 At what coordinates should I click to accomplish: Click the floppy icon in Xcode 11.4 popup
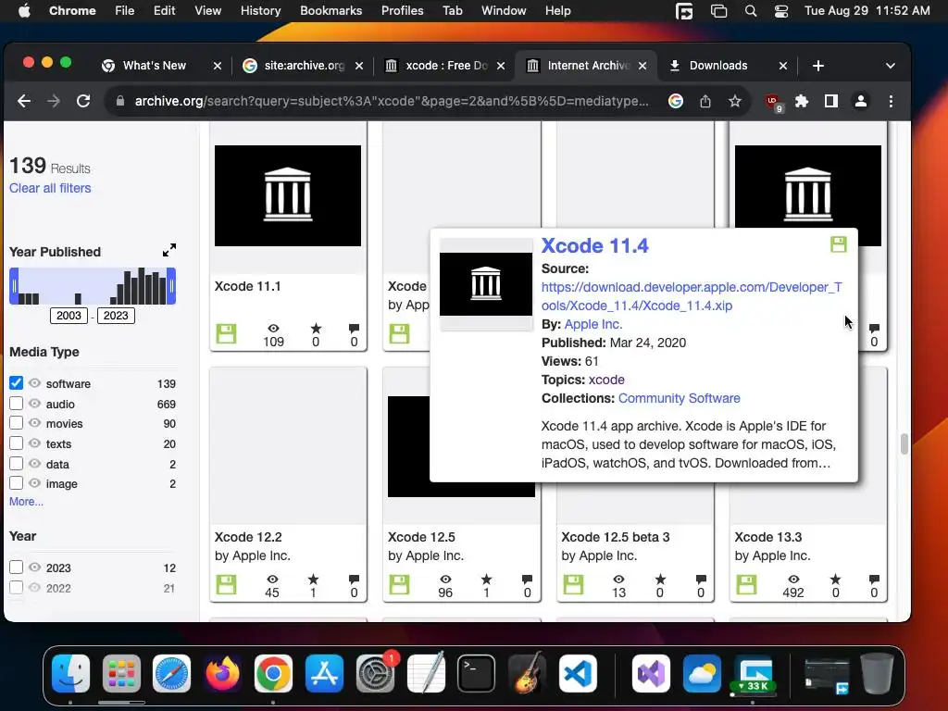(839, 244)
